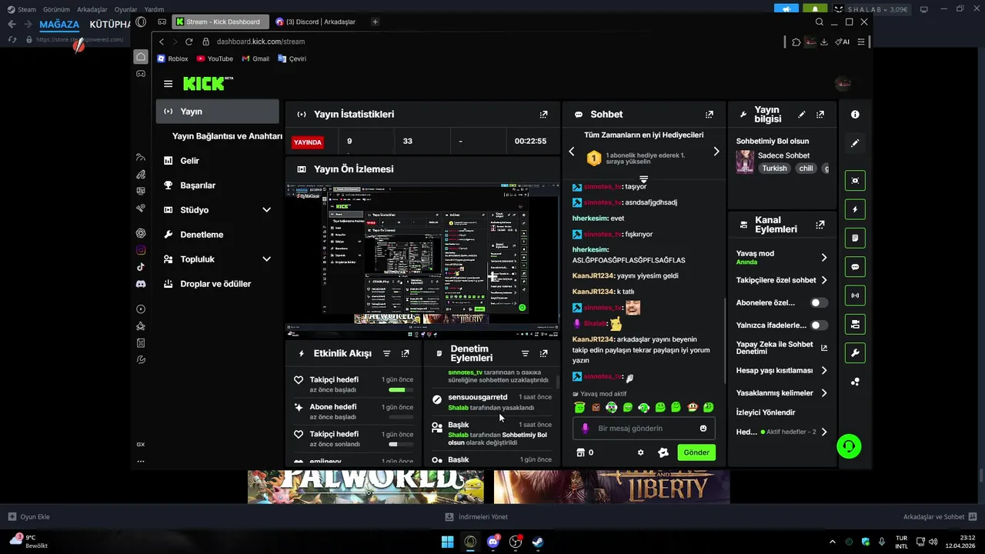985x554 pixels.
Task: Click the info icon in right toolbar
Action: click(855, 114)
